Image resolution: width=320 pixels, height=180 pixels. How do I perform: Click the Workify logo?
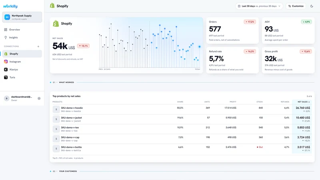10,6
